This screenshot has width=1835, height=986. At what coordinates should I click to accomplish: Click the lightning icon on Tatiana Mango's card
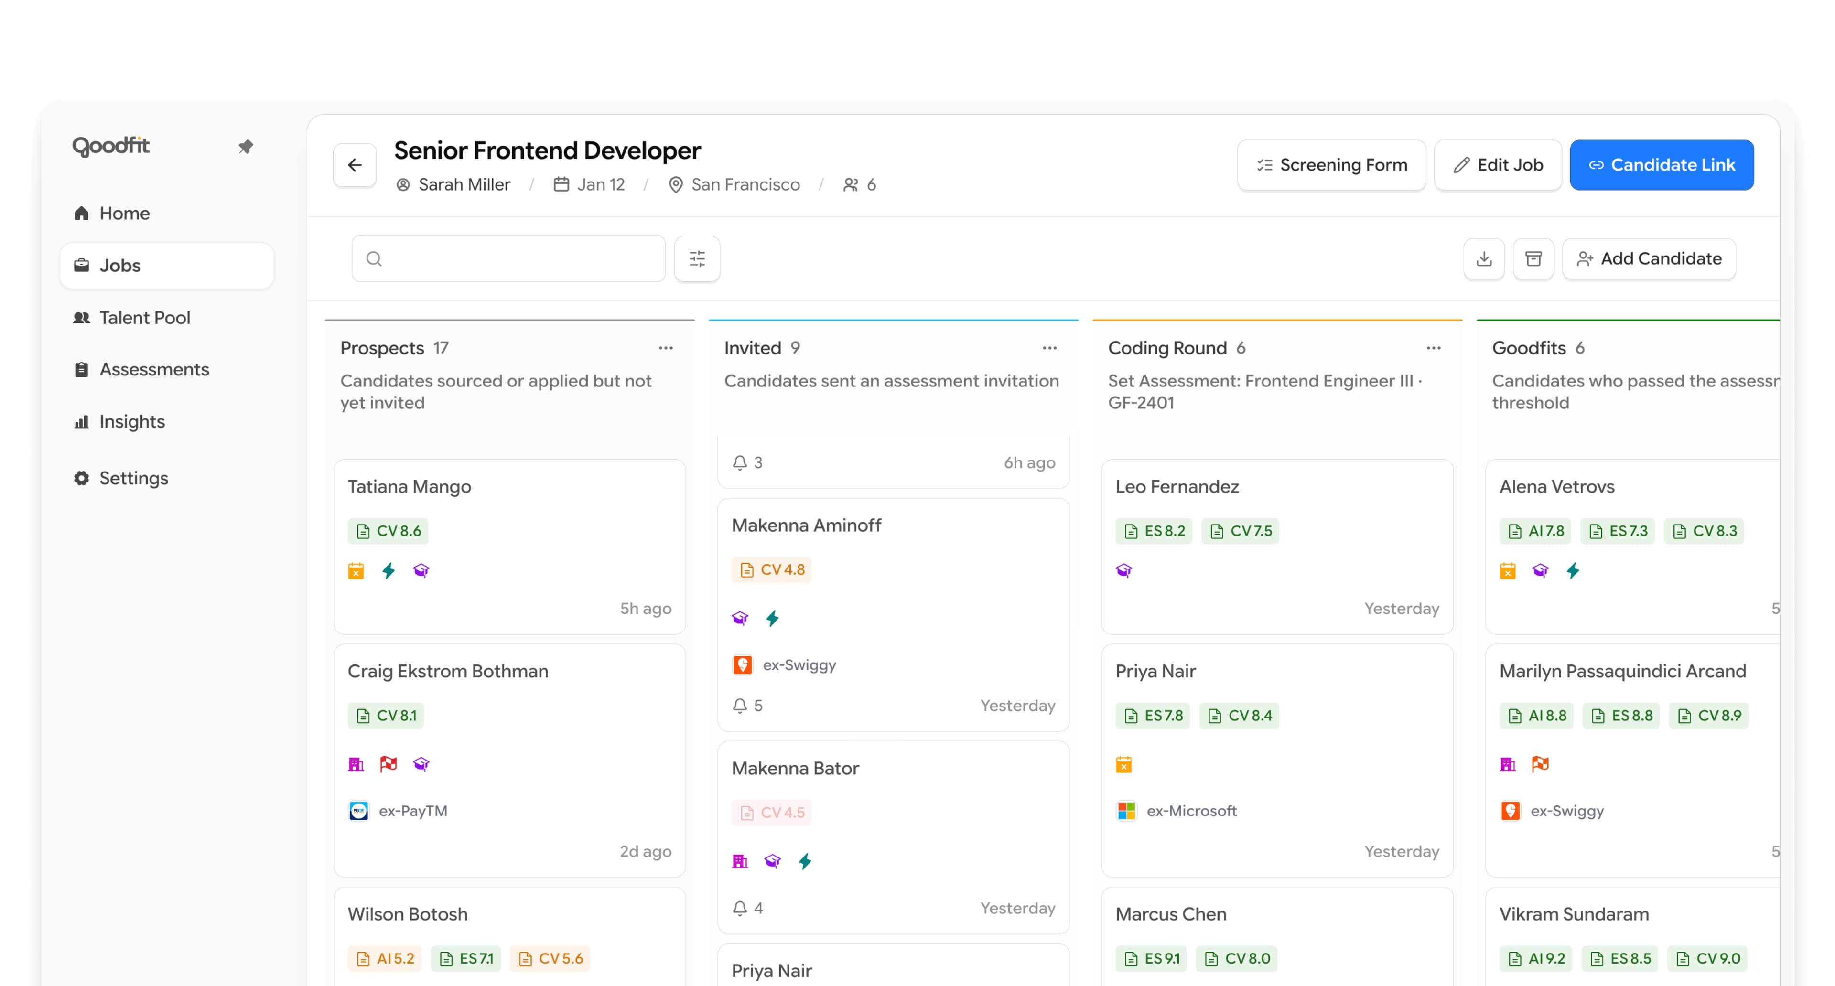[x=388, y=570]
